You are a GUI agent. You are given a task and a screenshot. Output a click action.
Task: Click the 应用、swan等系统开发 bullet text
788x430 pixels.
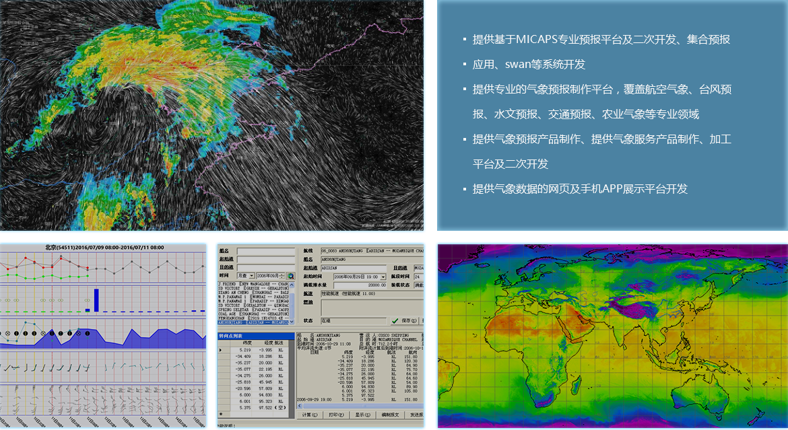point(529,65)
